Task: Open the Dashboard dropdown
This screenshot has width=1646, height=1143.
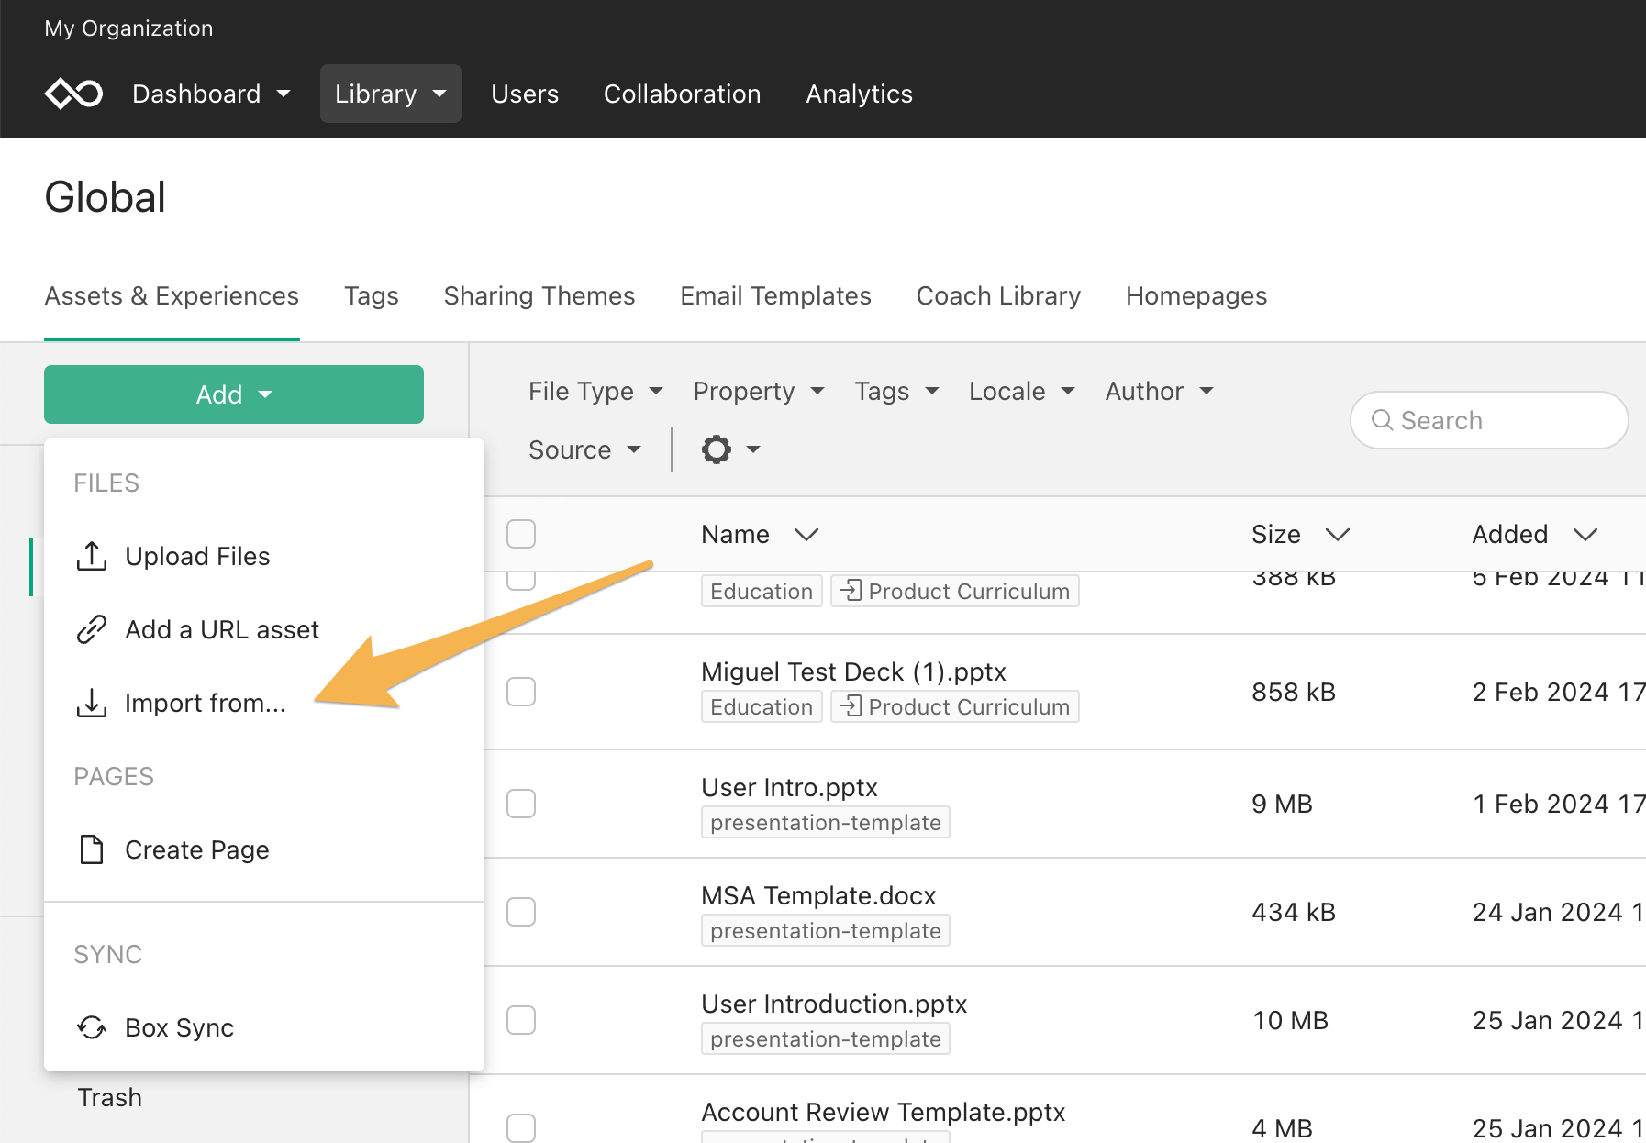Action: pos(211,94)
